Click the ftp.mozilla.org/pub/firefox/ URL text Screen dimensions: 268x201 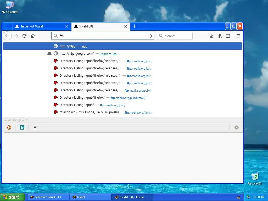click(128, 98)
